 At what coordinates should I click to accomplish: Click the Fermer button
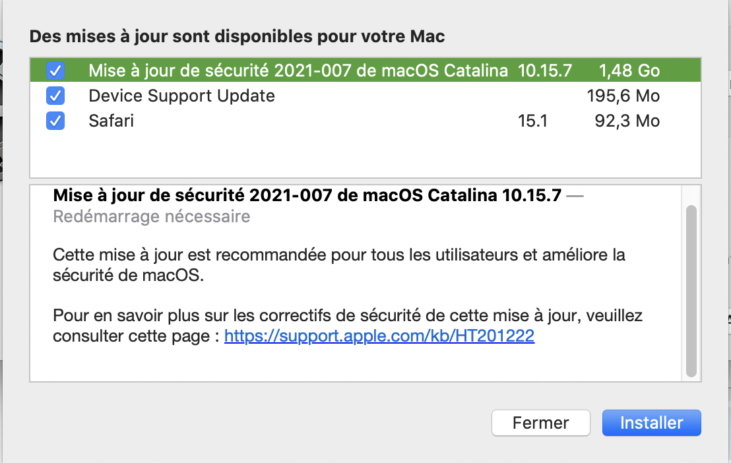[x=540, y=423]
